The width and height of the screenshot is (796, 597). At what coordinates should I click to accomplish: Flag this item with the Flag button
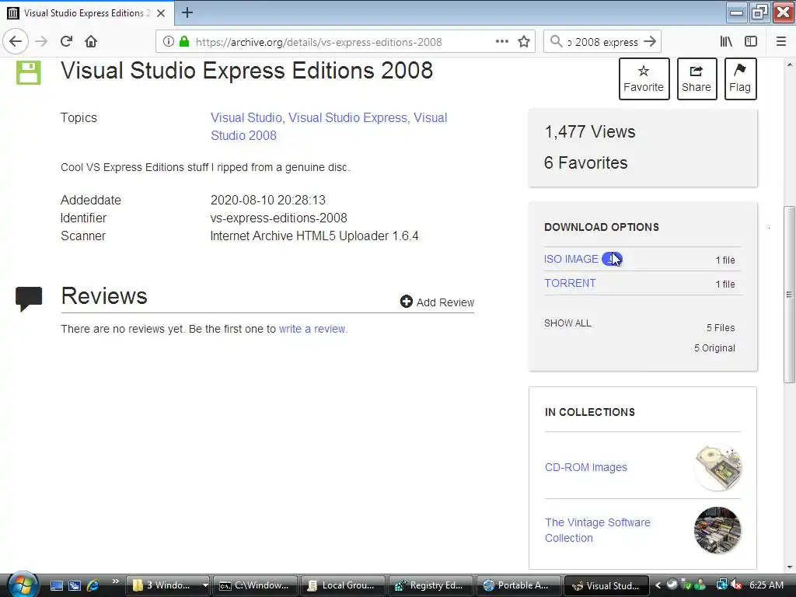pos(740,79)
